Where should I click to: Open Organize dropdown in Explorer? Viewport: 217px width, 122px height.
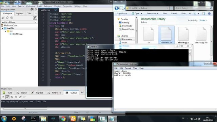click(122, 14)
